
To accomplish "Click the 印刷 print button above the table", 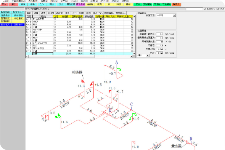I will click(81, 13).
